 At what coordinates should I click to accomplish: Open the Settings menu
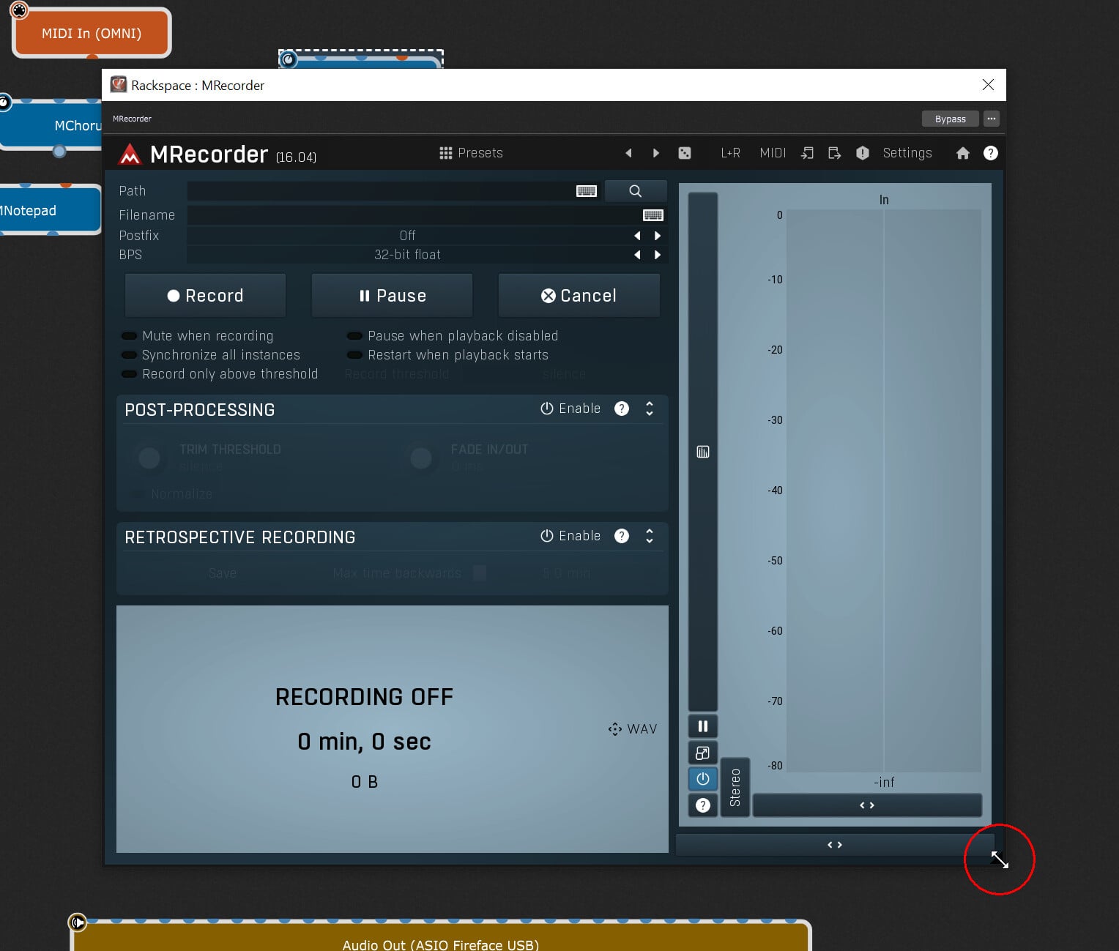point(907,153)
